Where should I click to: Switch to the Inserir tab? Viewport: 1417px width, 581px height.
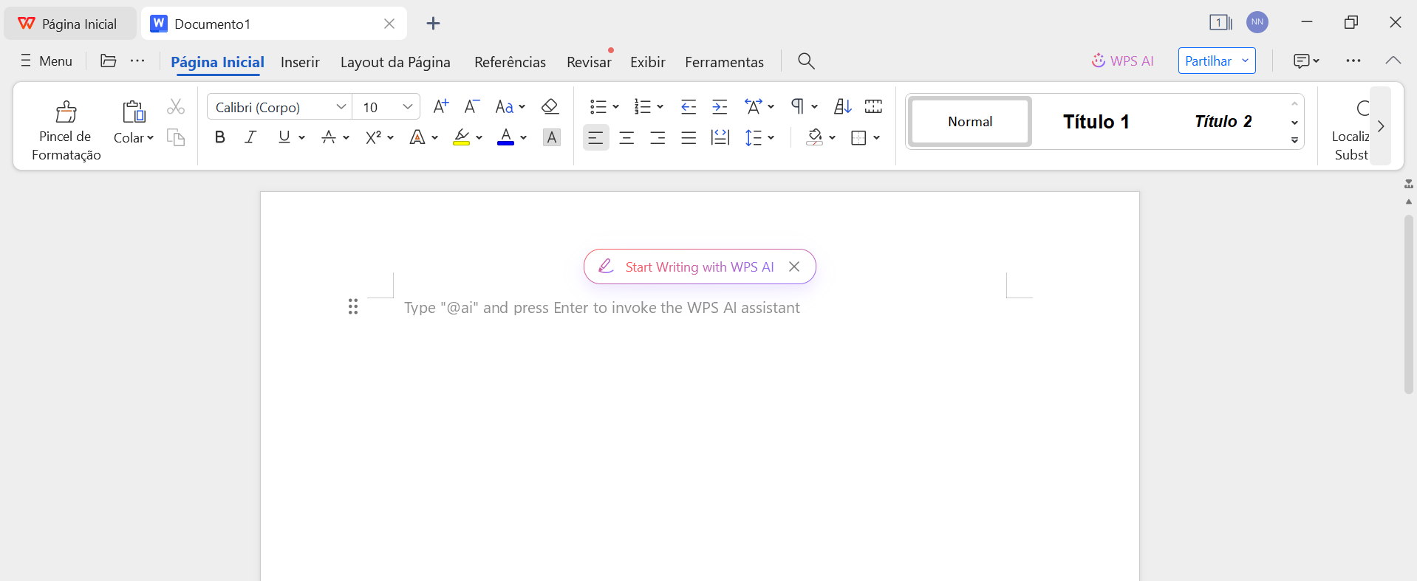click(x=300, y=62)
